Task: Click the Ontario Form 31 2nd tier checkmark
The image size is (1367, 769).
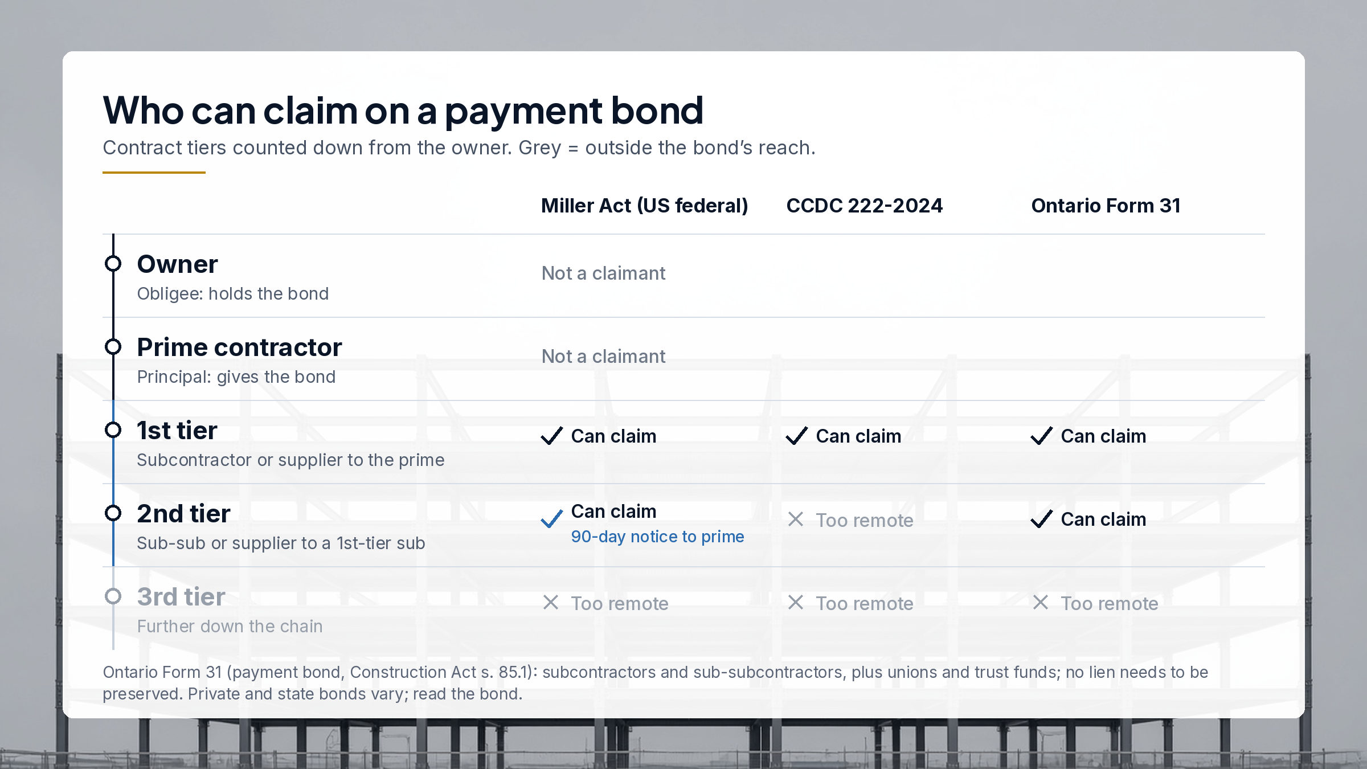Action: tap(1042, 520)
